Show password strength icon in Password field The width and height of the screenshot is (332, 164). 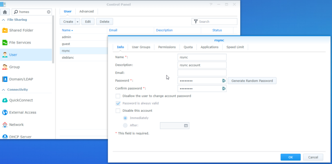point(223,81)
